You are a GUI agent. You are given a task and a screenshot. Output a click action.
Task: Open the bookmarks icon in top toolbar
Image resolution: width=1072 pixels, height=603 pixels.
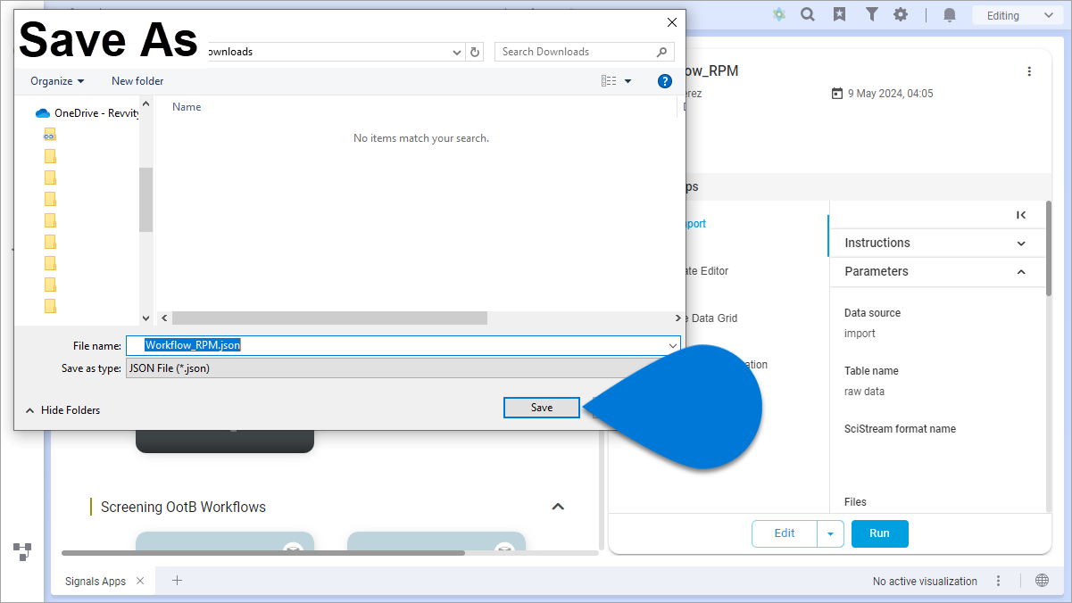[x=839, y=15]
